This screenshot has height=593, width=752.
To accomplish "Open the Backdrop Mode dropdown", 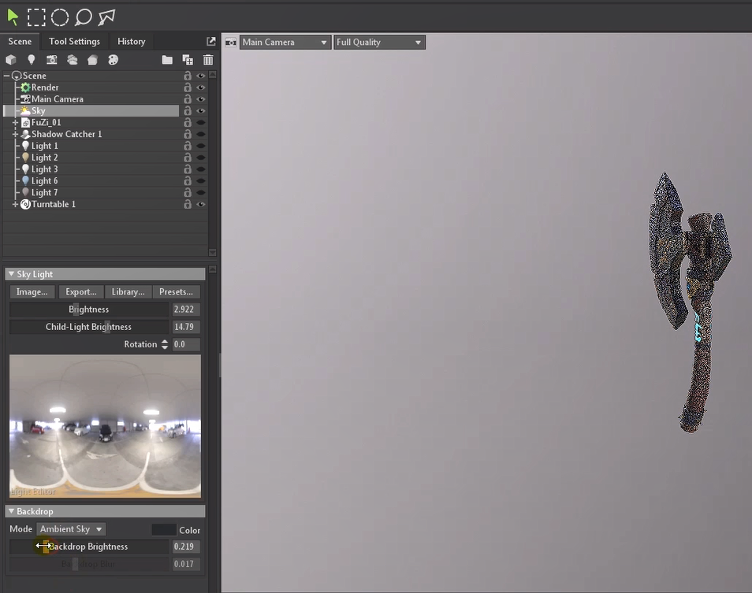I will click(x=71, y=529).
